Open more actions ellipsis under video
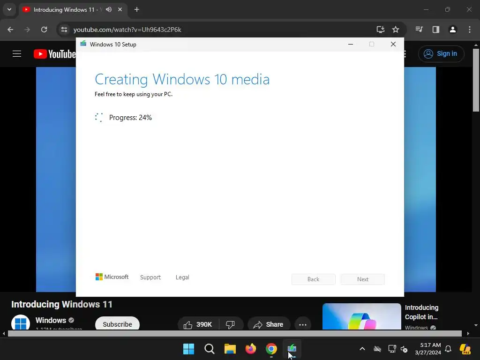 click(x=303, y=324)
